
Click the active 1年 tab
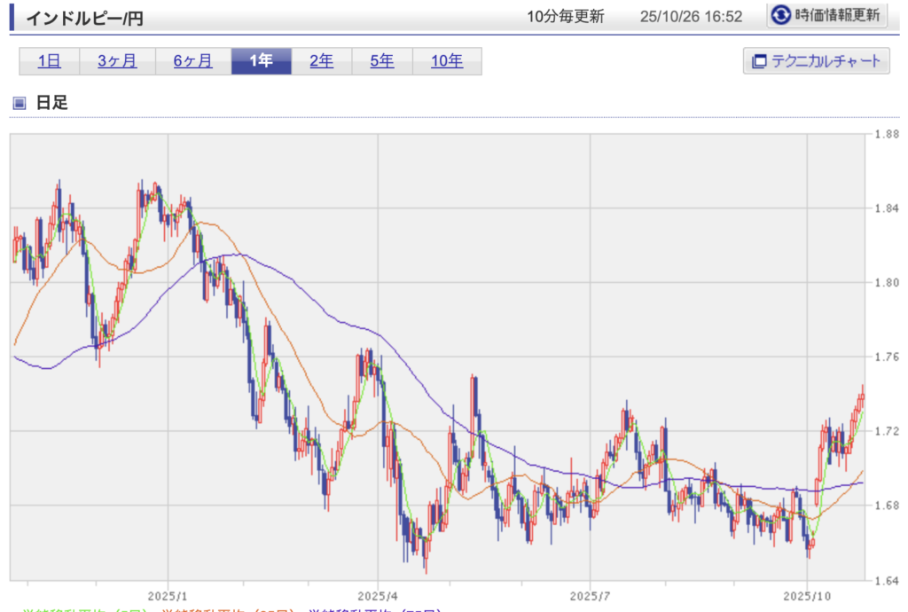[261, 61]
